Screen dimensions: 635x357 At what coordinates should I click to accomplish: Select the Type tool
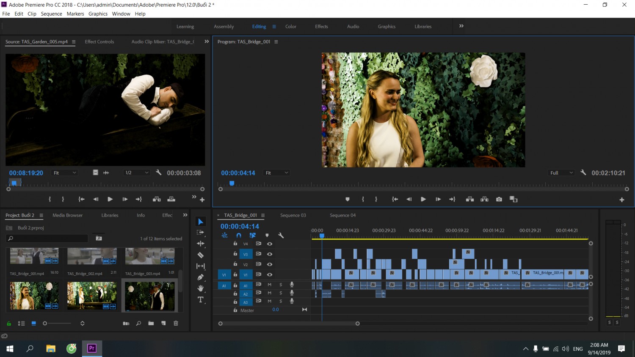tap(201, 300)
